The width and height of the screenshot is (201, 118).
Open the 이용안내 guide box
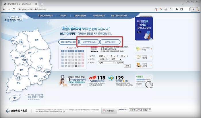click(x=144, y=81)
